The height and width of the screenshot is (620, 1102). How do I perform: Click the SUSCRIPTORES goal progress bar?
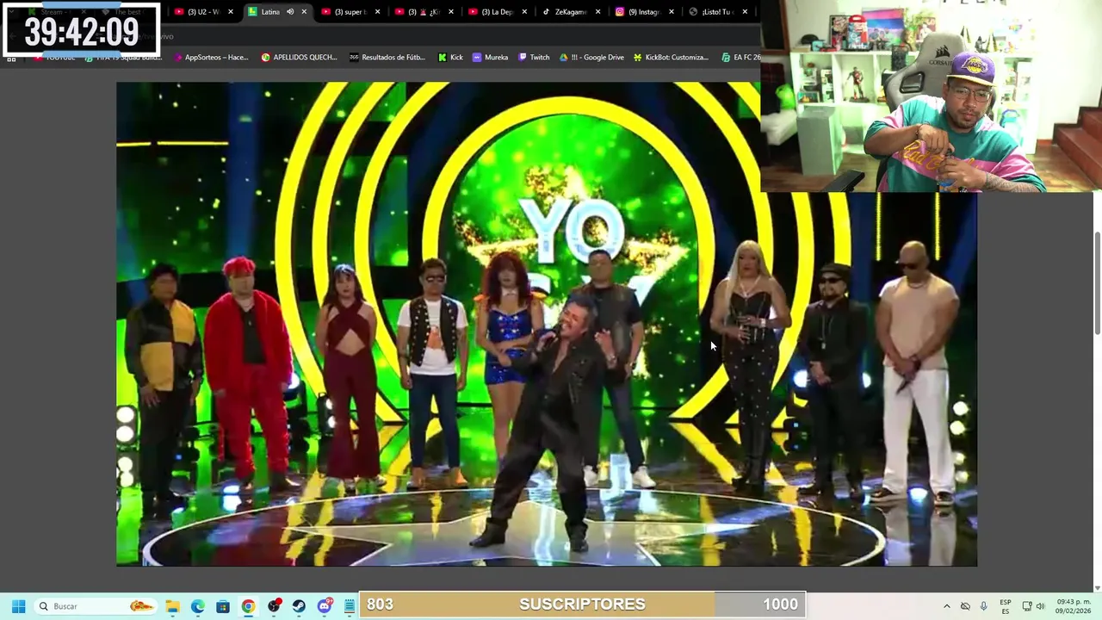pos(583,604)
